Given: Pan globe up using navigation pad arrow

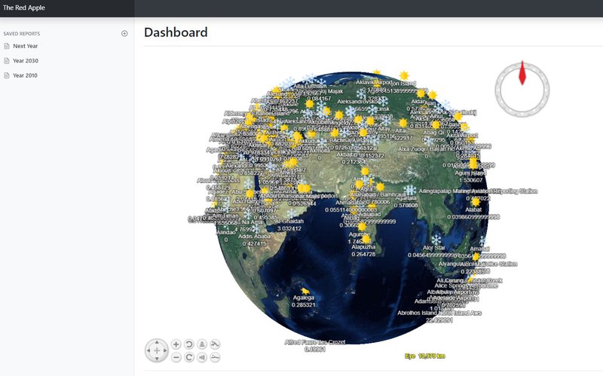Looking at the screenshot, I should pyautogui.click(x=157, y=343).
